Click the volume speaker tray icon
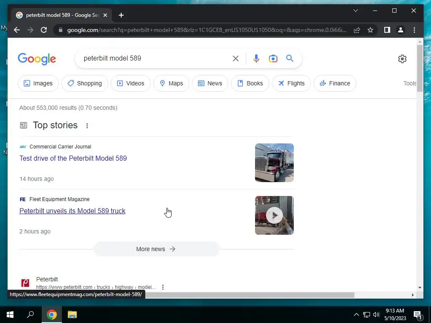Viewport: 431px width, 323px height. click(x=376, y=315)
